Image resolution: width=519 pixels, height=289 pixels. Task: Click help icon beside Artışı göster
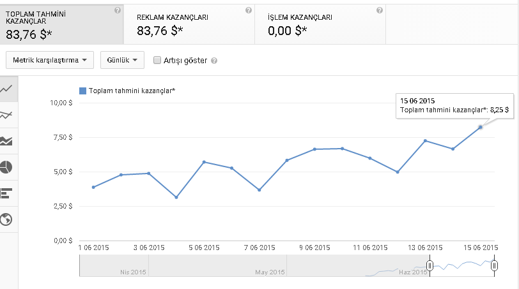[x=214, y=61]
